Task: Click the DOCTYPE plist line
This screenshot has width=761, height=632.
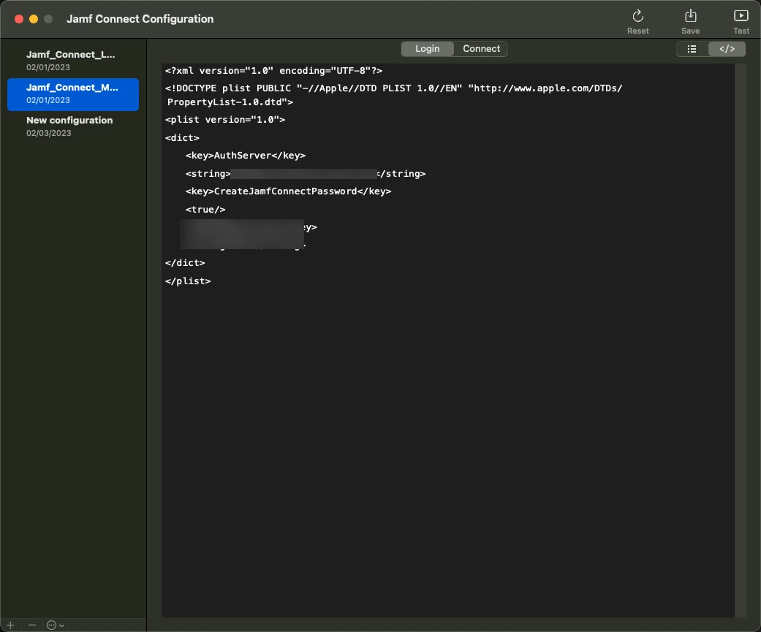Action: [x=393, y=88]
